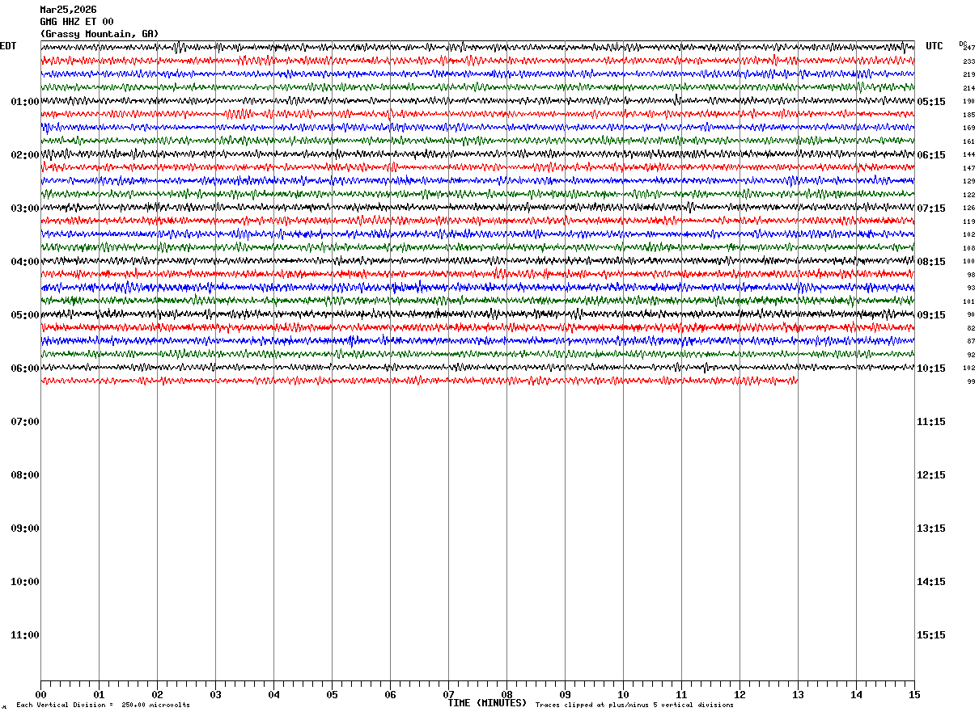
Task: Click the DC offset value 147
Action: 969,168
